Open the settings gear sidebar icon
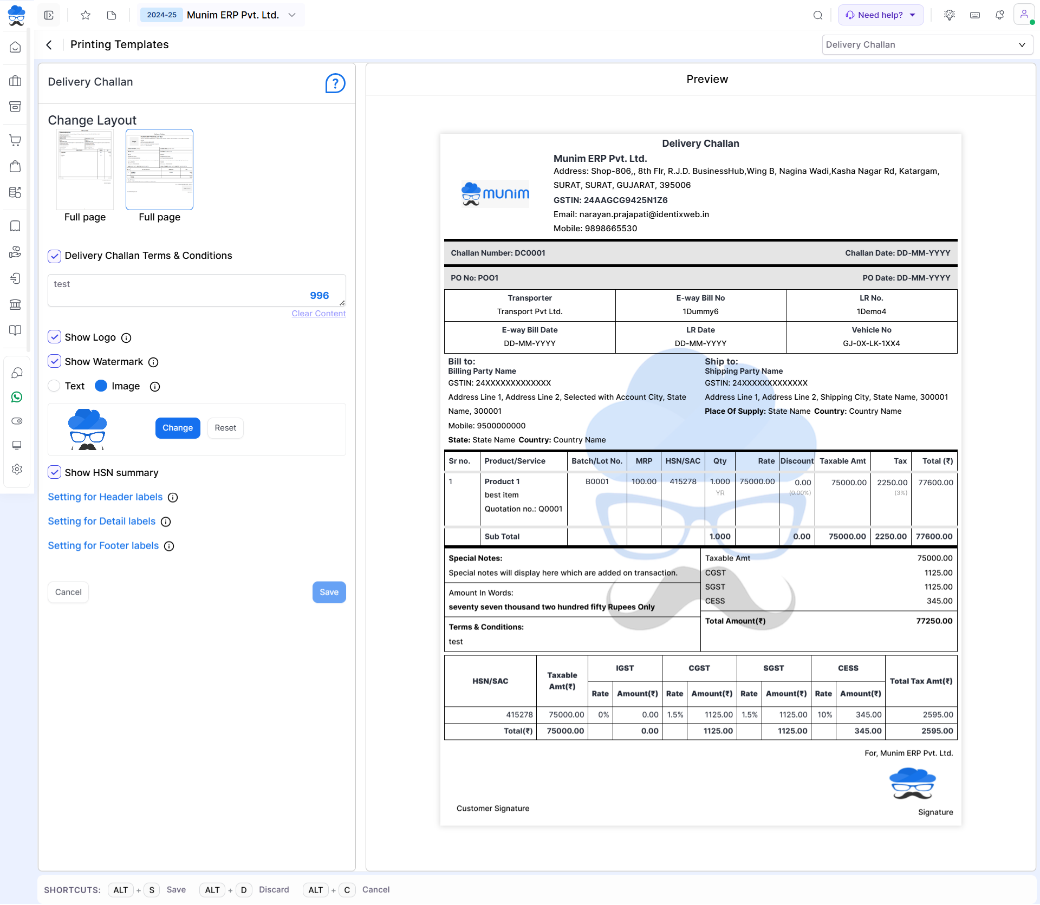Viewport: 1040px width, 905px height. pyautogui.click(x=17, y=469)
